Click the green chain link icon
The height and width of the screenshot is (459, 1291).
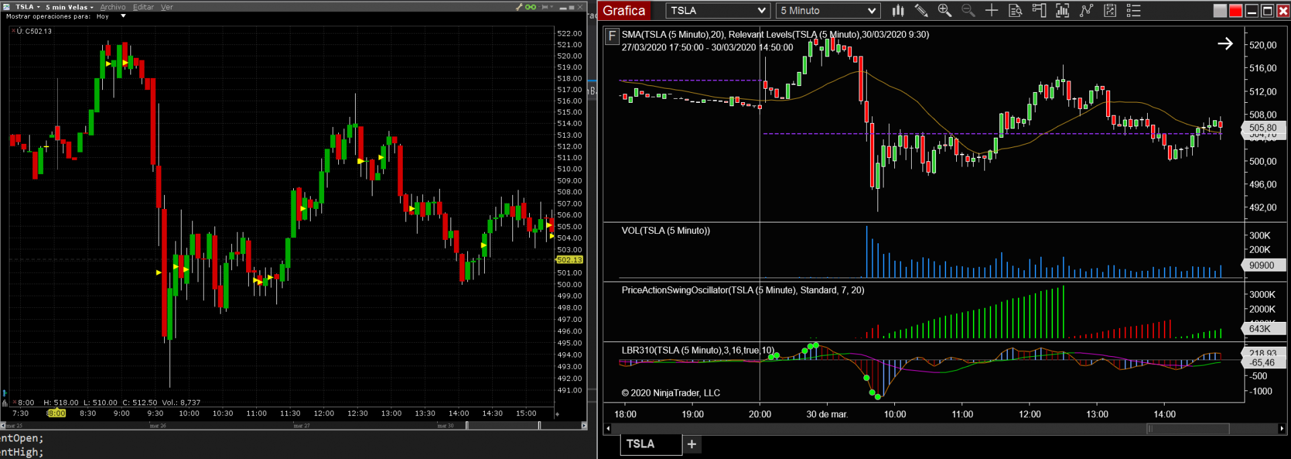(531, 7)
